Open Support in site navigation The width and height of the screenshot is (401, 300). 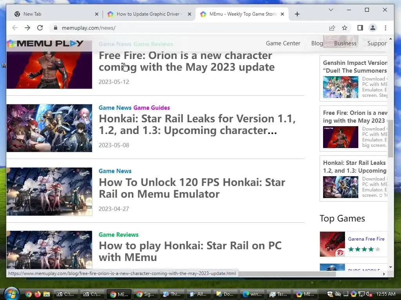pos(377,43)
